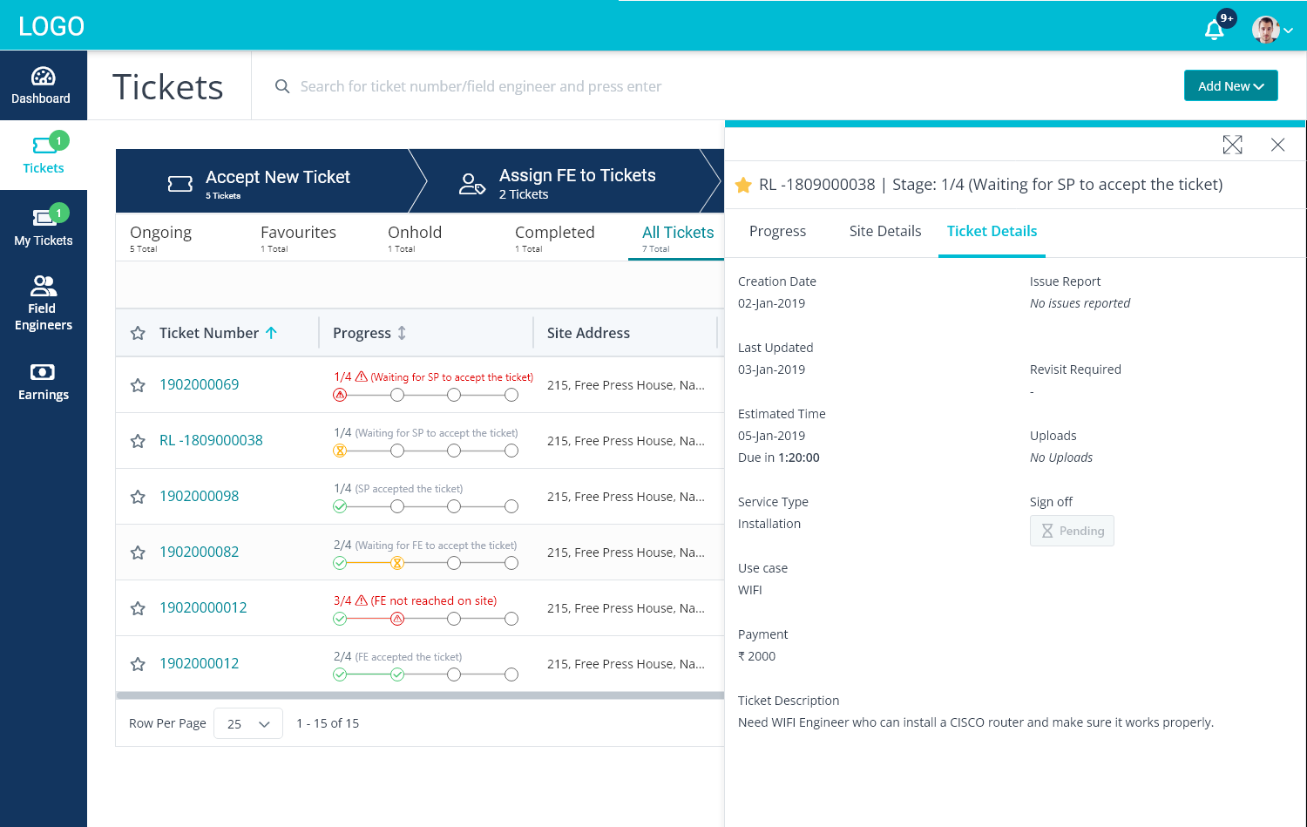
Task: Open the Earnings sidebar icon
Action: [x=43, y=382]
